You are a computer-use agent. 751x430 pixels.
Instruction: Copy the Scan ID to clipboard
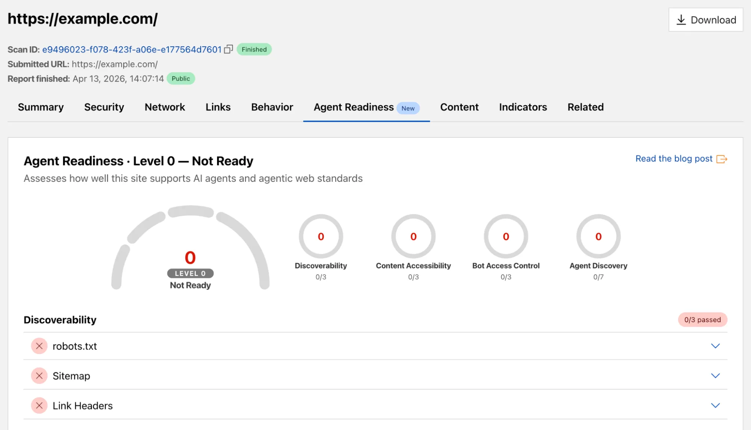point(228,49)
